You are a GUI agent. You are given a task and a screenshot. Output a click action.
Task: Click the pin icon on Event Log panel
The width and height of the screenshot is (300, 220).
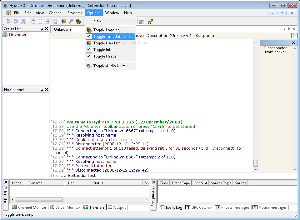[x=153, y=188]
